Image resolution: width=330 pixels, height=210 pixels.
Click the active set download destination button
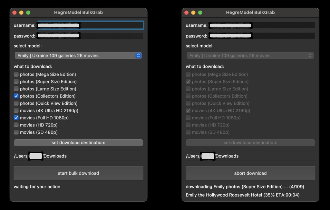pyautogui.click(x=78, y=143)
